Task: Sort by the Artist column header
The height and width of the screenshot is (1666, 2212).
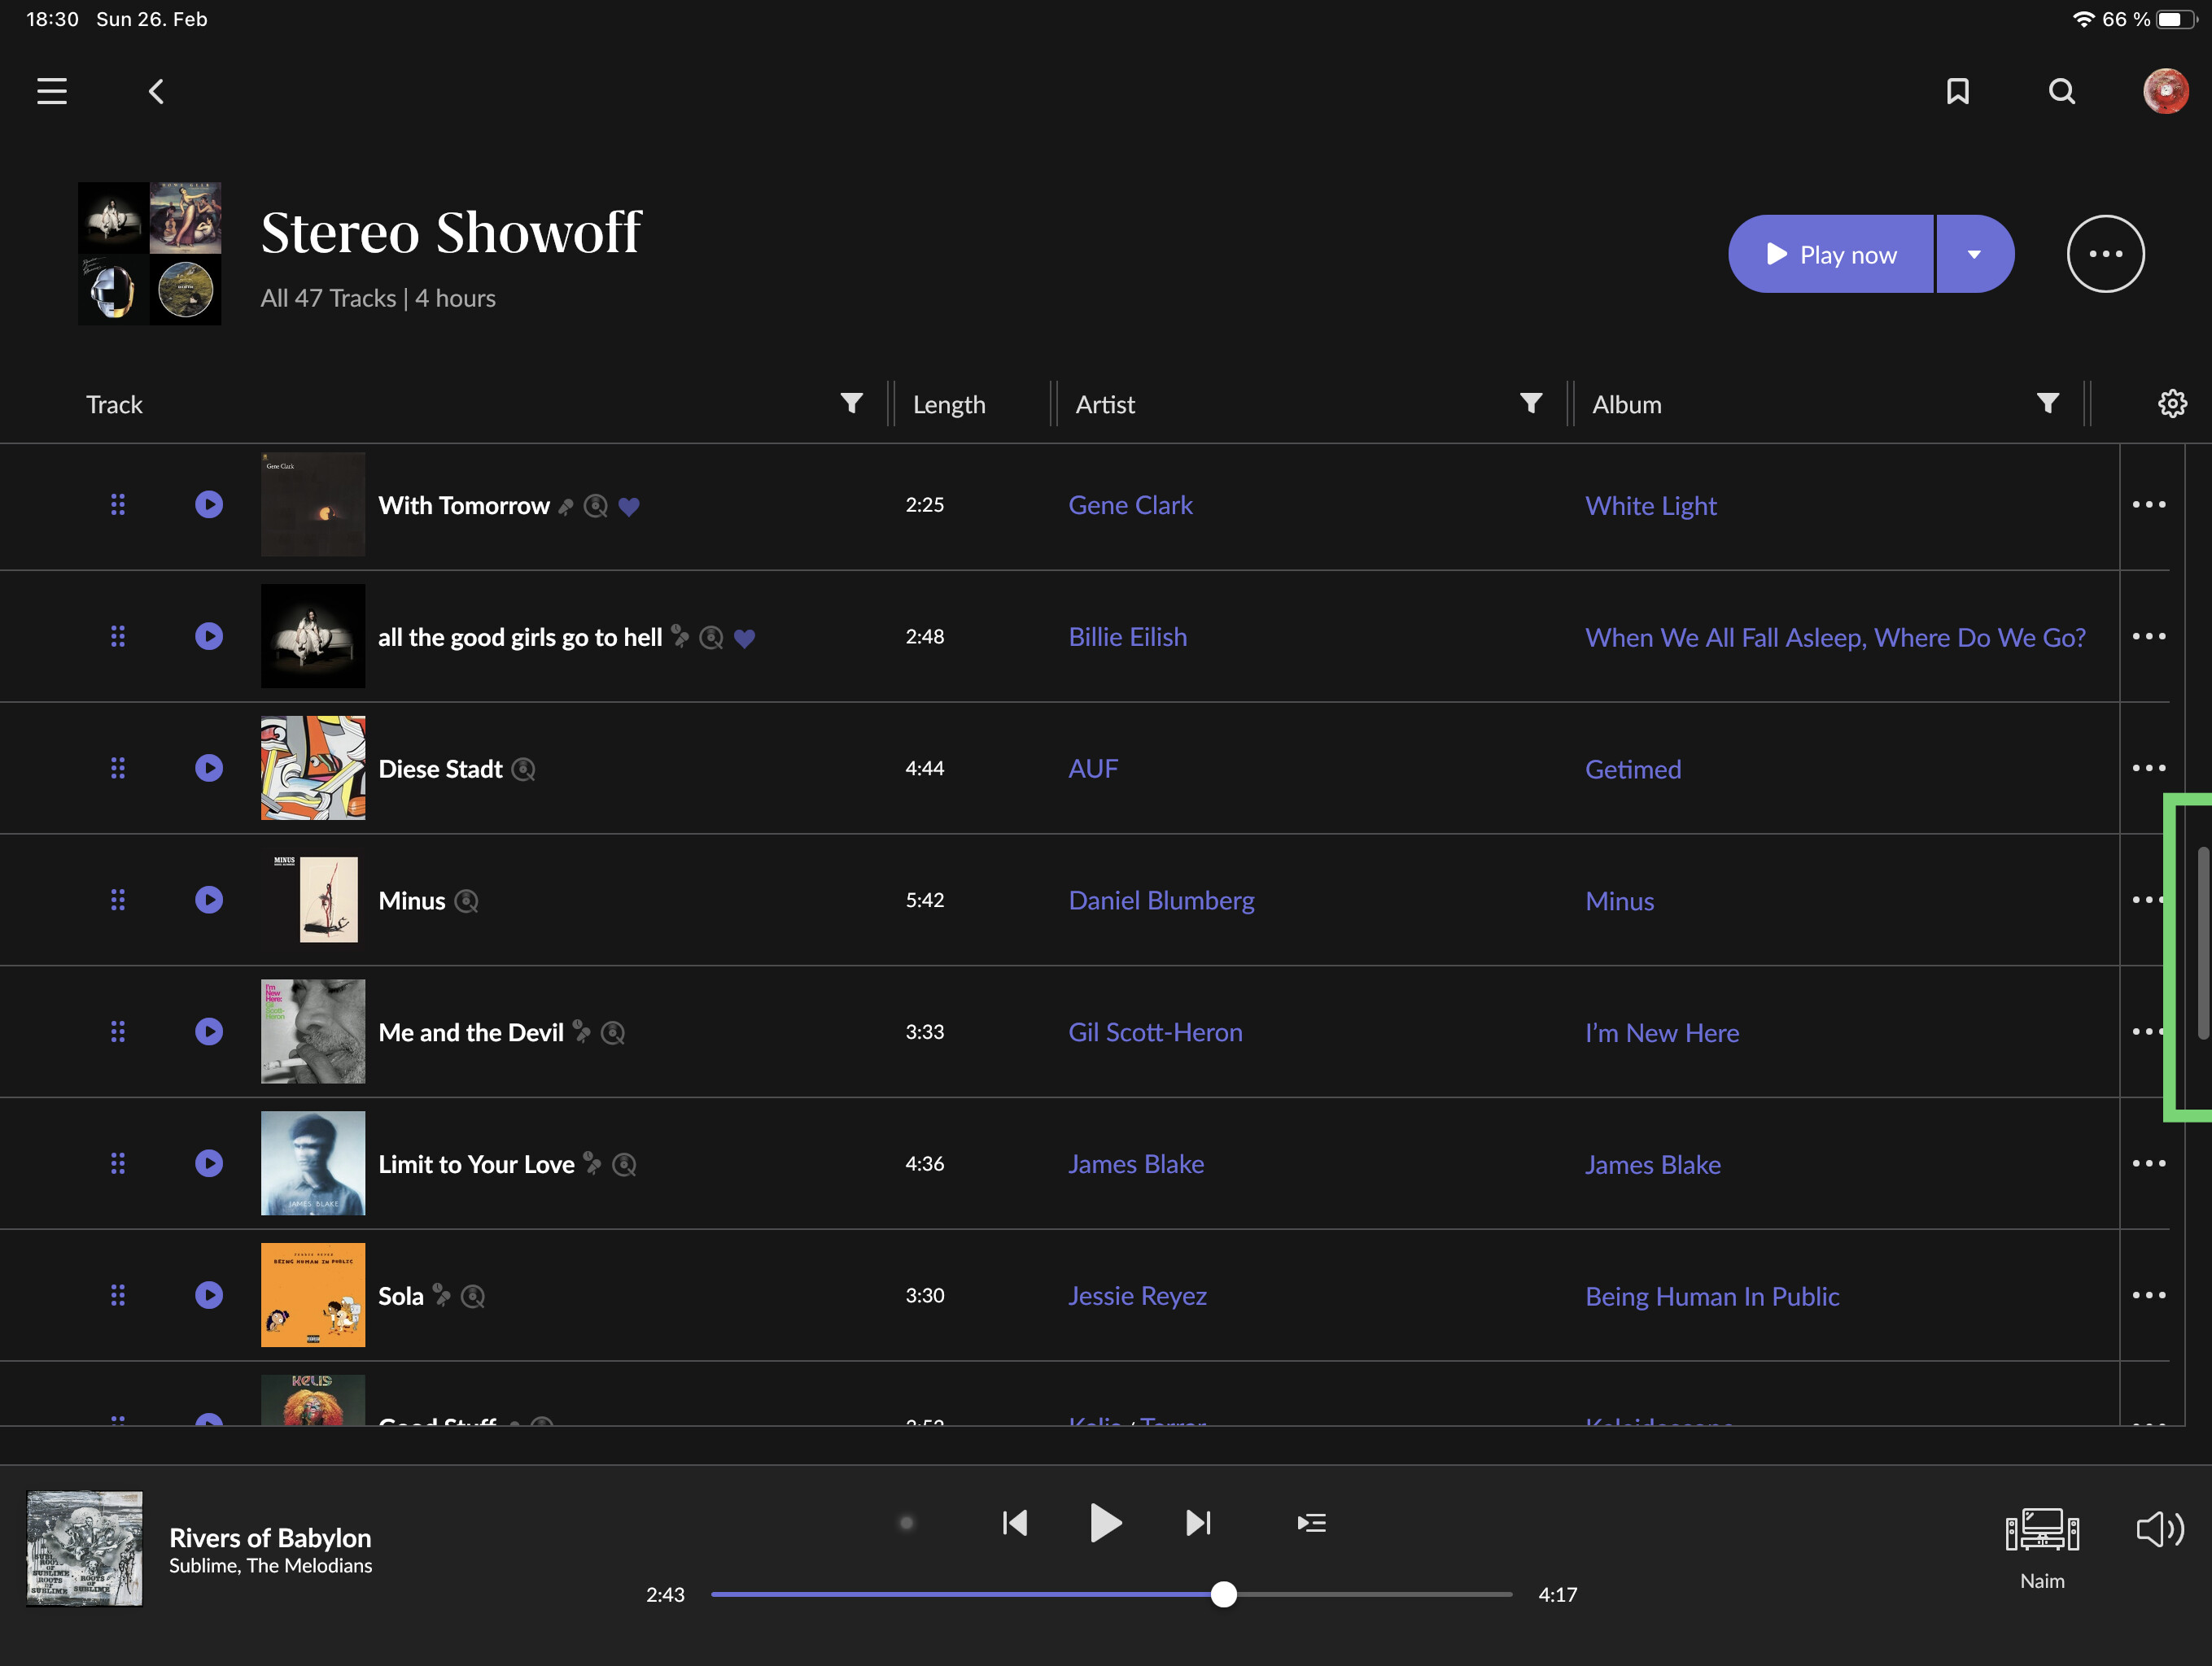Action: click(x=1105, y=405)
